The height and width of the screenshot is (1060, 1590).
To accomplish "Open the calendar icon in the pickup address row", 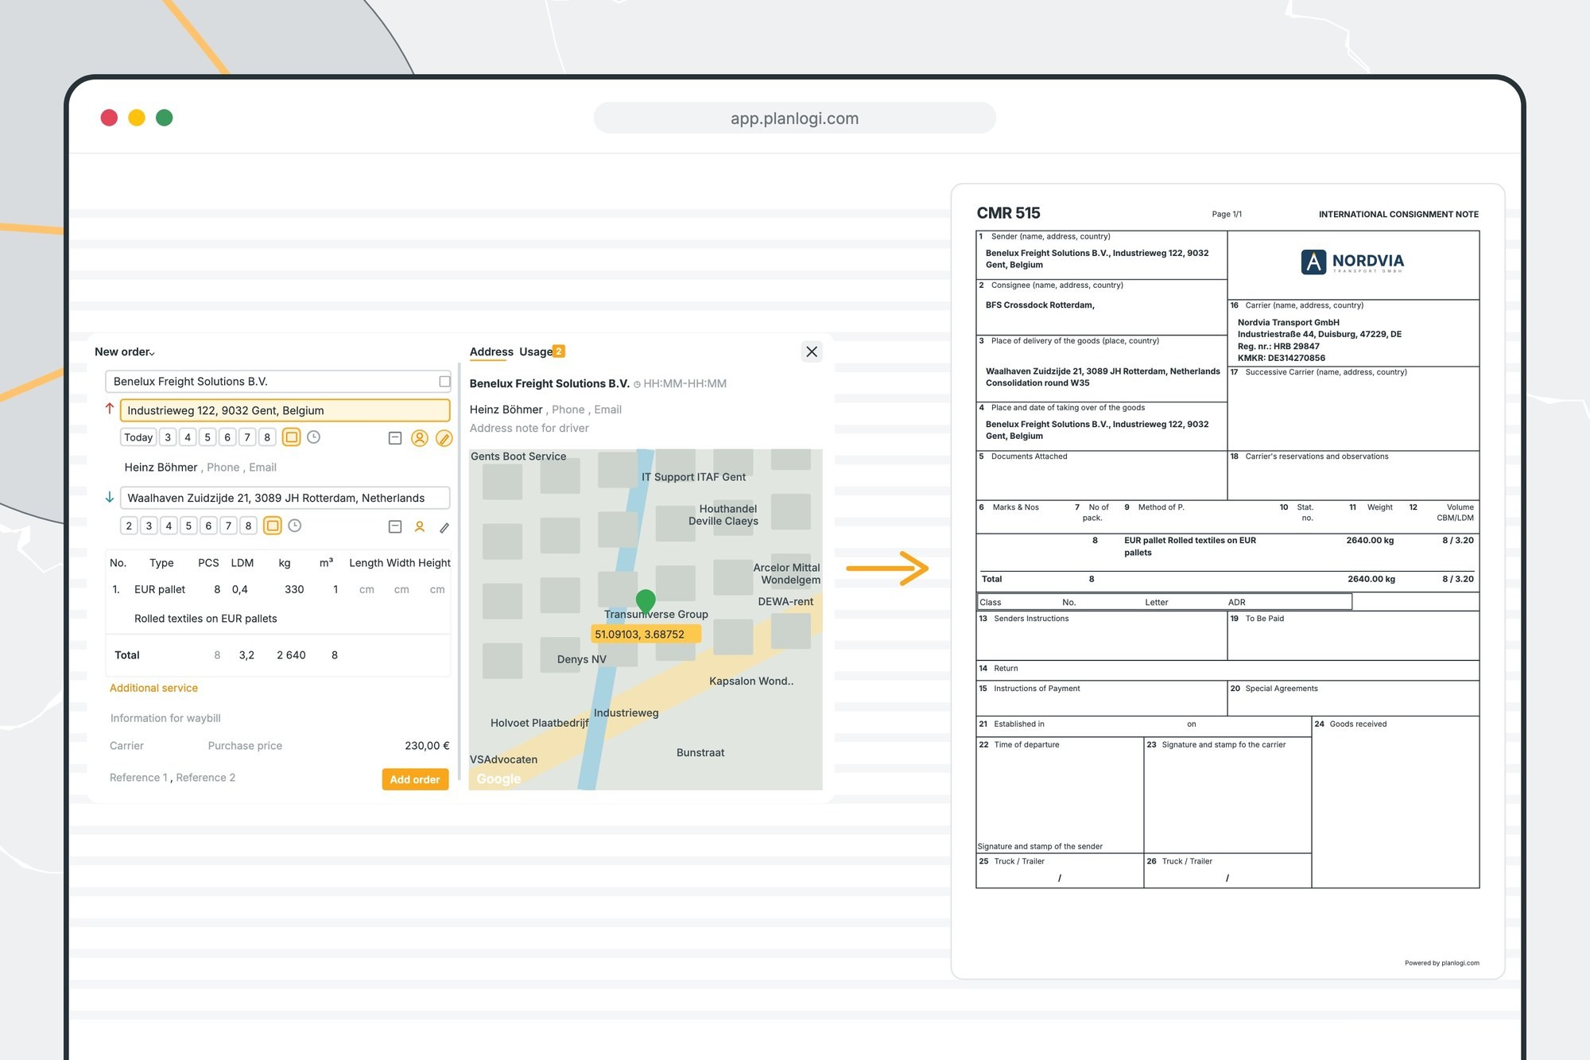I will point(292,437).
